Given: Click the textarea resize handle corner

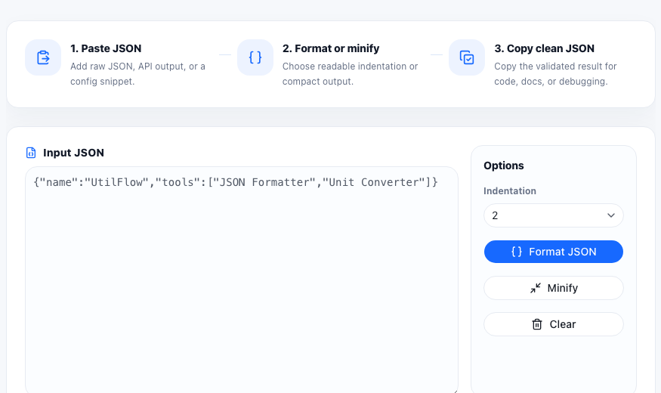Looking at the screenshot, I should point(455,391).
